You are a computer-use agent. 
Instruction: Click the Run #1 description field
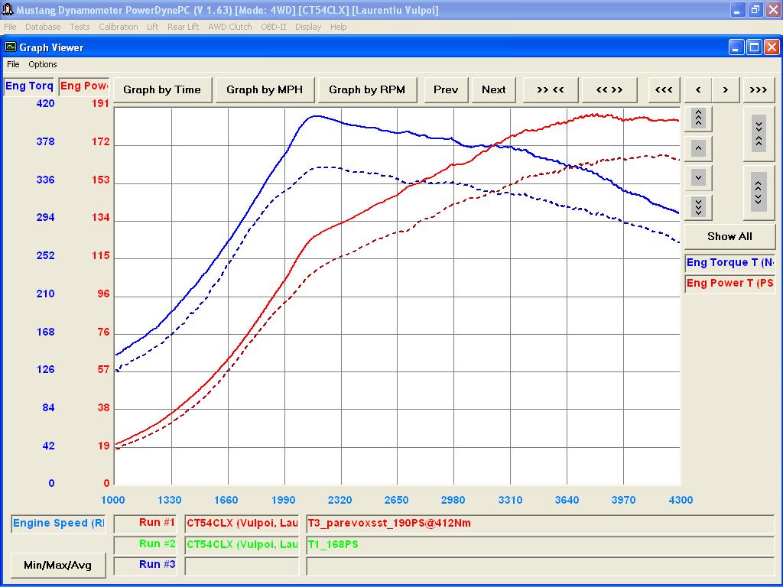pos(540,524)
